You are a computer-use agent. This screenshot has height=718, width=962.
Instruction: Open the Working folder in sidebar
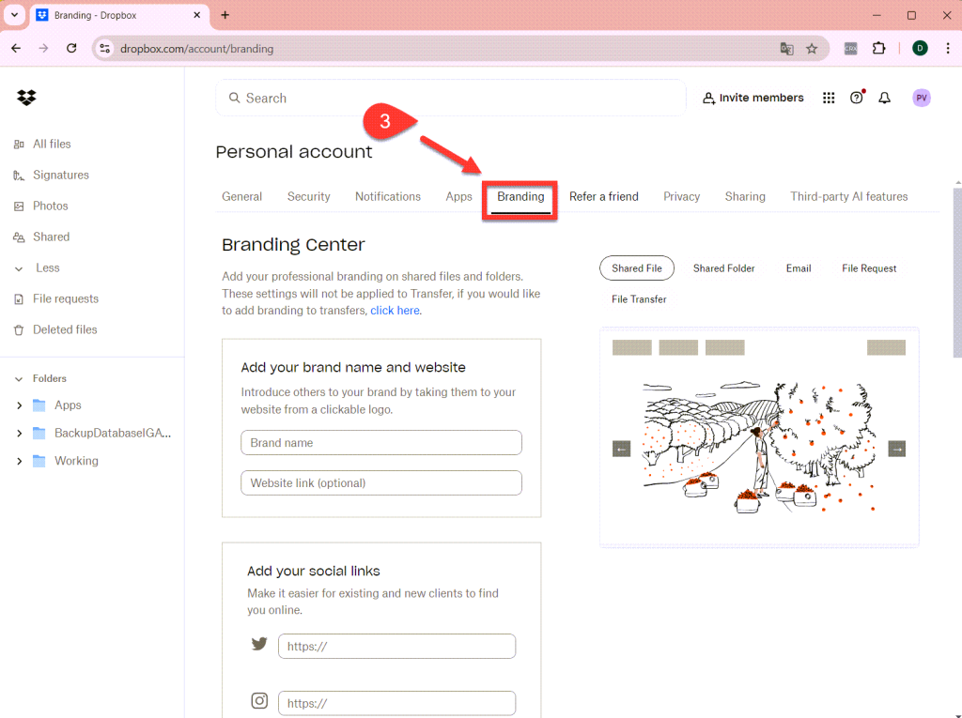tap(76, 461)
